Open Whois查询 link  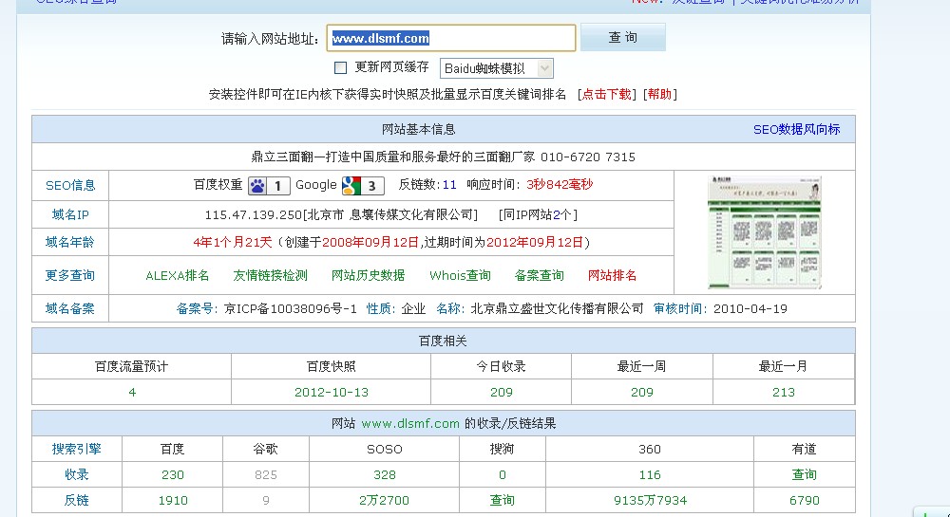(x=460, y=276)
